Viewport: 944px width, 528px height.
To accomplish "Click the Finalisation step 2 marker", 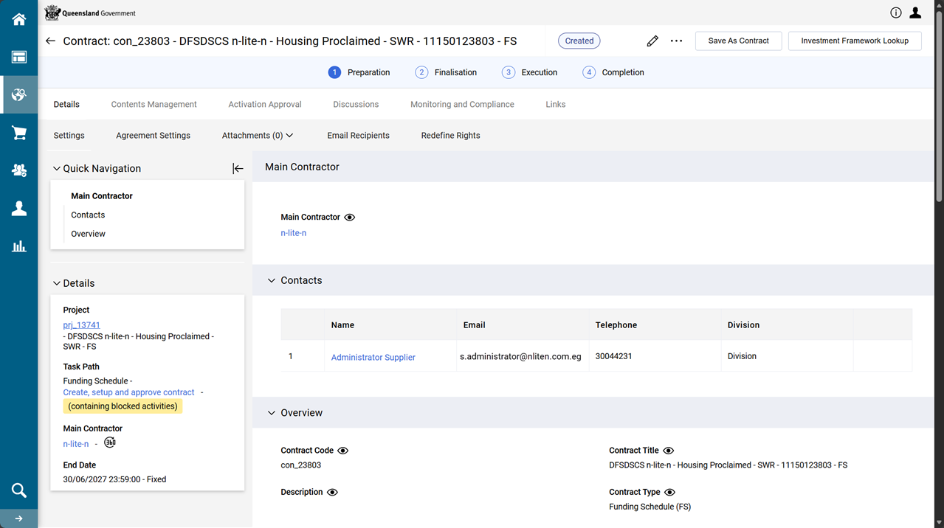I will [421, 72].
